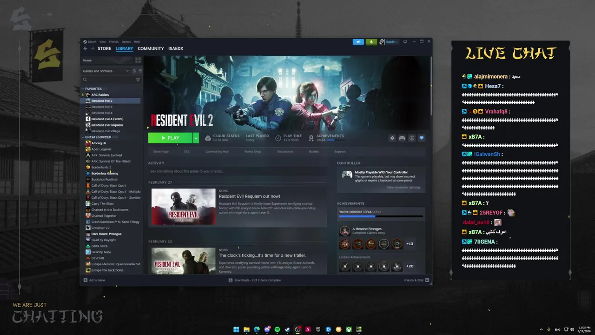Open the Community Hub link
The width and height of the screenshot is (595, 335).
(217, 152)
